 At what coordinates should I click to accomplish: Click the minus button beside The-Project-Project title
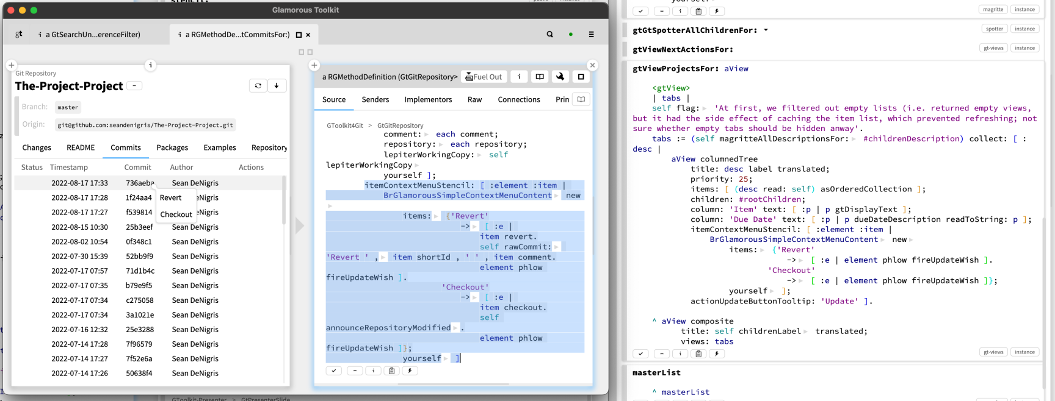tap(135, 86)
